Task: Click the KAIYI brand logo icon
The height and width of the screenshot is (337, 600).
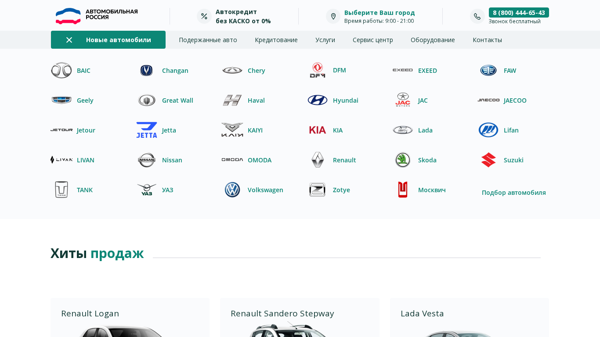Action: tap(232, 130)
